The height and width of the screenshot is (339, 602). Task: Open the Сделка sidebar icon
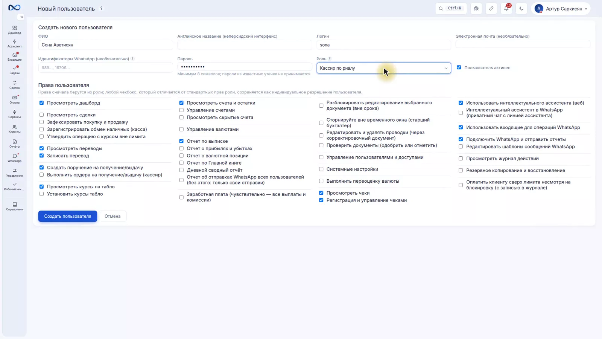[x=14, y=85]
